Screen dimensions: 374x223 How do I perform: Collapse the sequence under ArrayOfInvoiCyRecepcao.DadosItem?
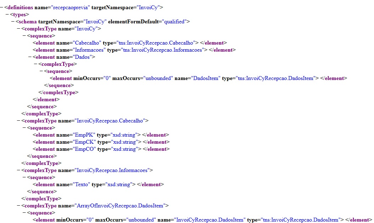pyautogui.click(x=25, y=213)
